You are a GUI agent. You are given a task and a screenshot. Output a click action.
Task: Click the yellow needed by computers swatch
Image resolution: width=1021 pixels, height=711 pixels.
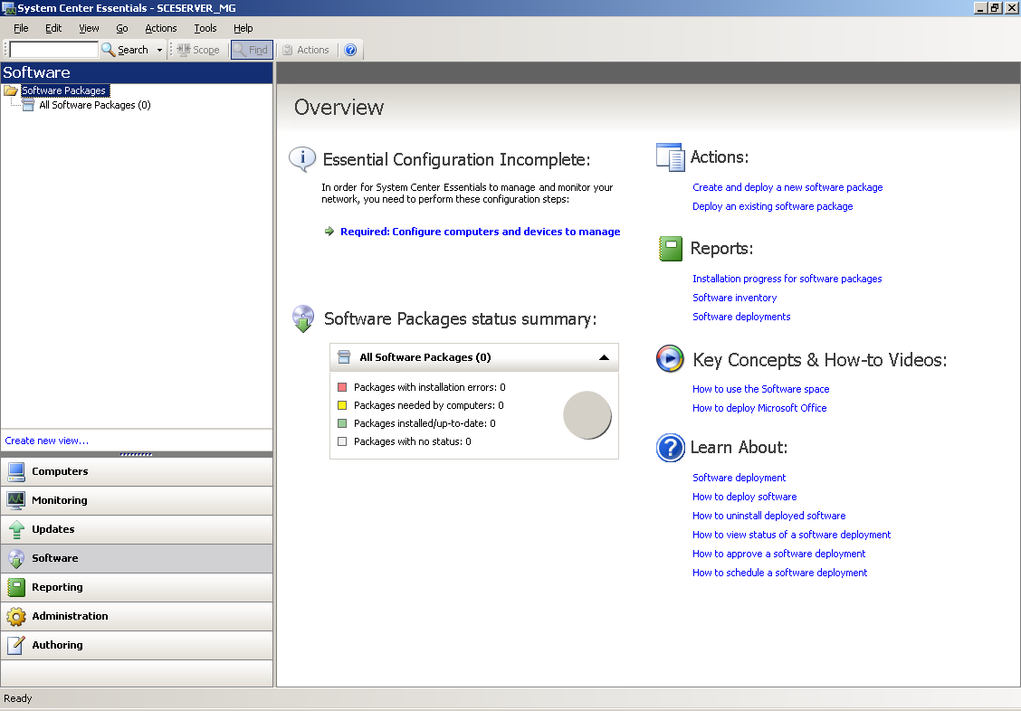point(342,405)
